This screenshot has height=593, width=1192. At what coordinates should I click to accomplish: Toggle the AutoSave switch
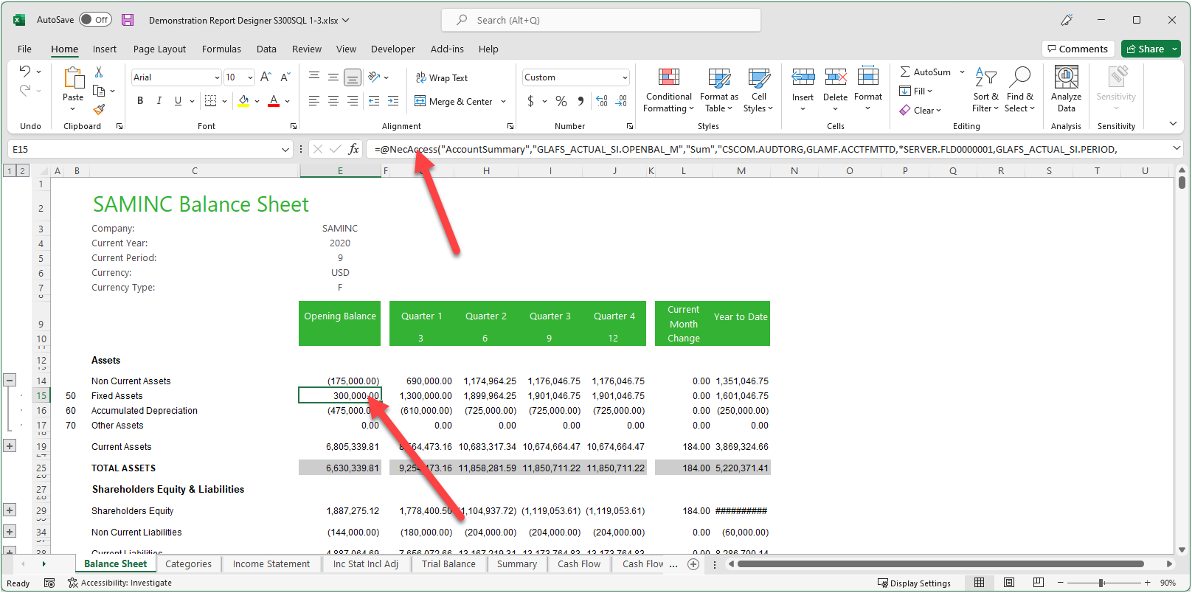point(95,20)
